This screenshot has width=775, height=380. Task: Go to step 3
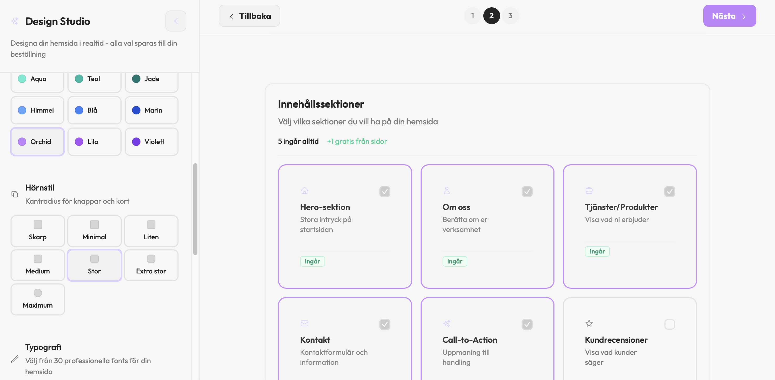[x=510, y=16]
